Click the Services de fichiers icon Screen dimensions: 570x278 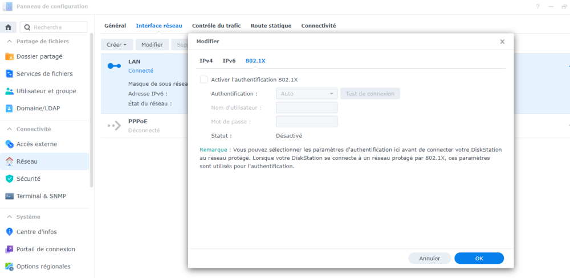point(9,73)
